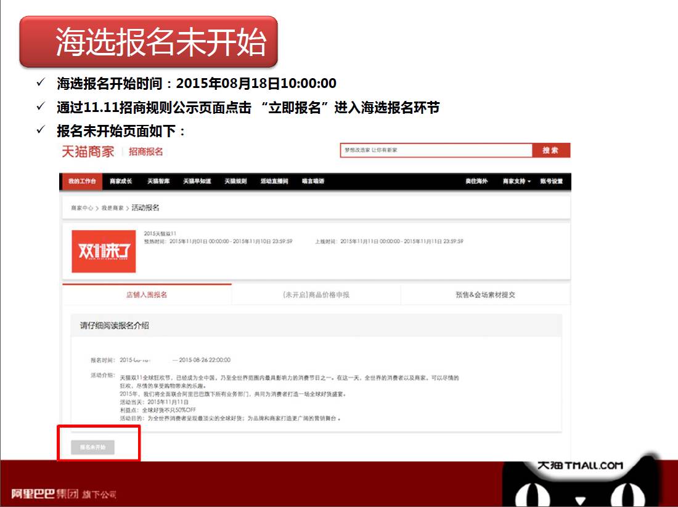Click the 商家中心 breadcrumb
678x507 pixels.
[82, 208]
